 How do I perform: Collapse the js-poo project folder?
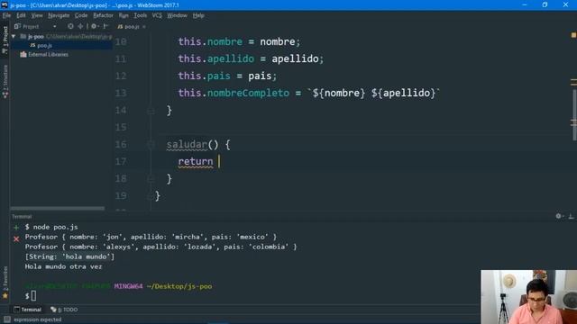14,36
